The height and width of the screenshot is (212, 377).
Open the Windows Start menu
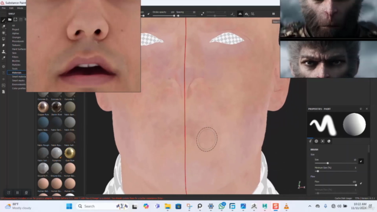pyautogui.click(x=70, y=206)
